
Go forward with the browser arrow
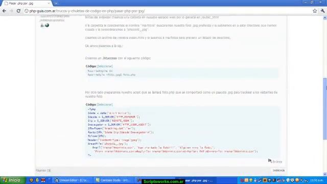click(x=11, y=11)
